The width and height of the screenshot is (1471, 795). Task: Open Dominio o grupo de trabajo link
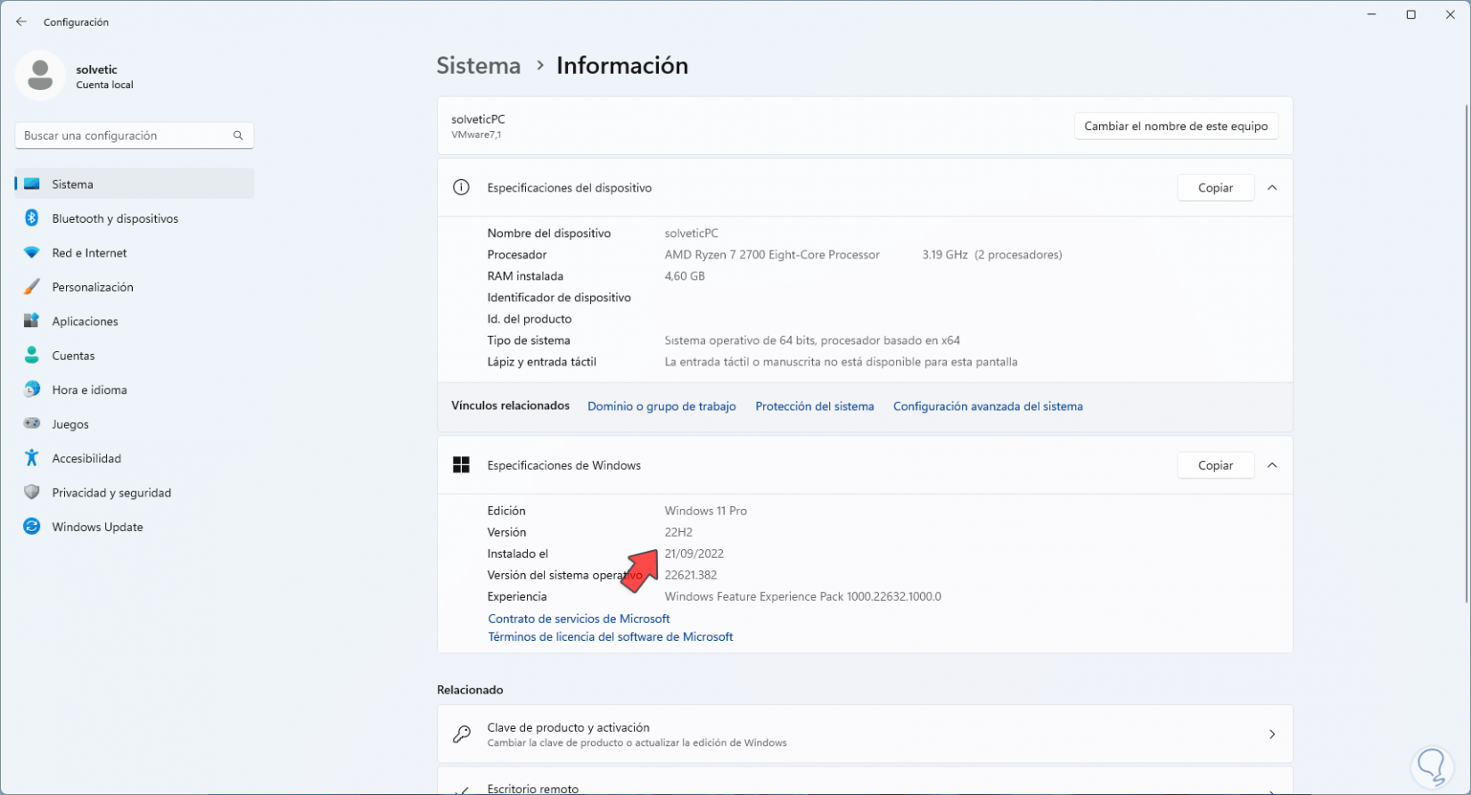coord(662,406)
